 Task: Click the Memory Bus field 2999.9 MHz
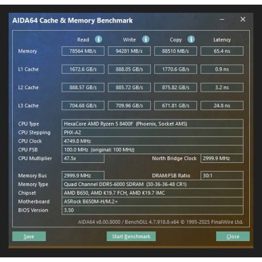83,176
